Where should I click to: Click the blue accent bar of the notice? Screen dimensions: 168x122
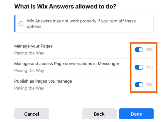(15, 24)
